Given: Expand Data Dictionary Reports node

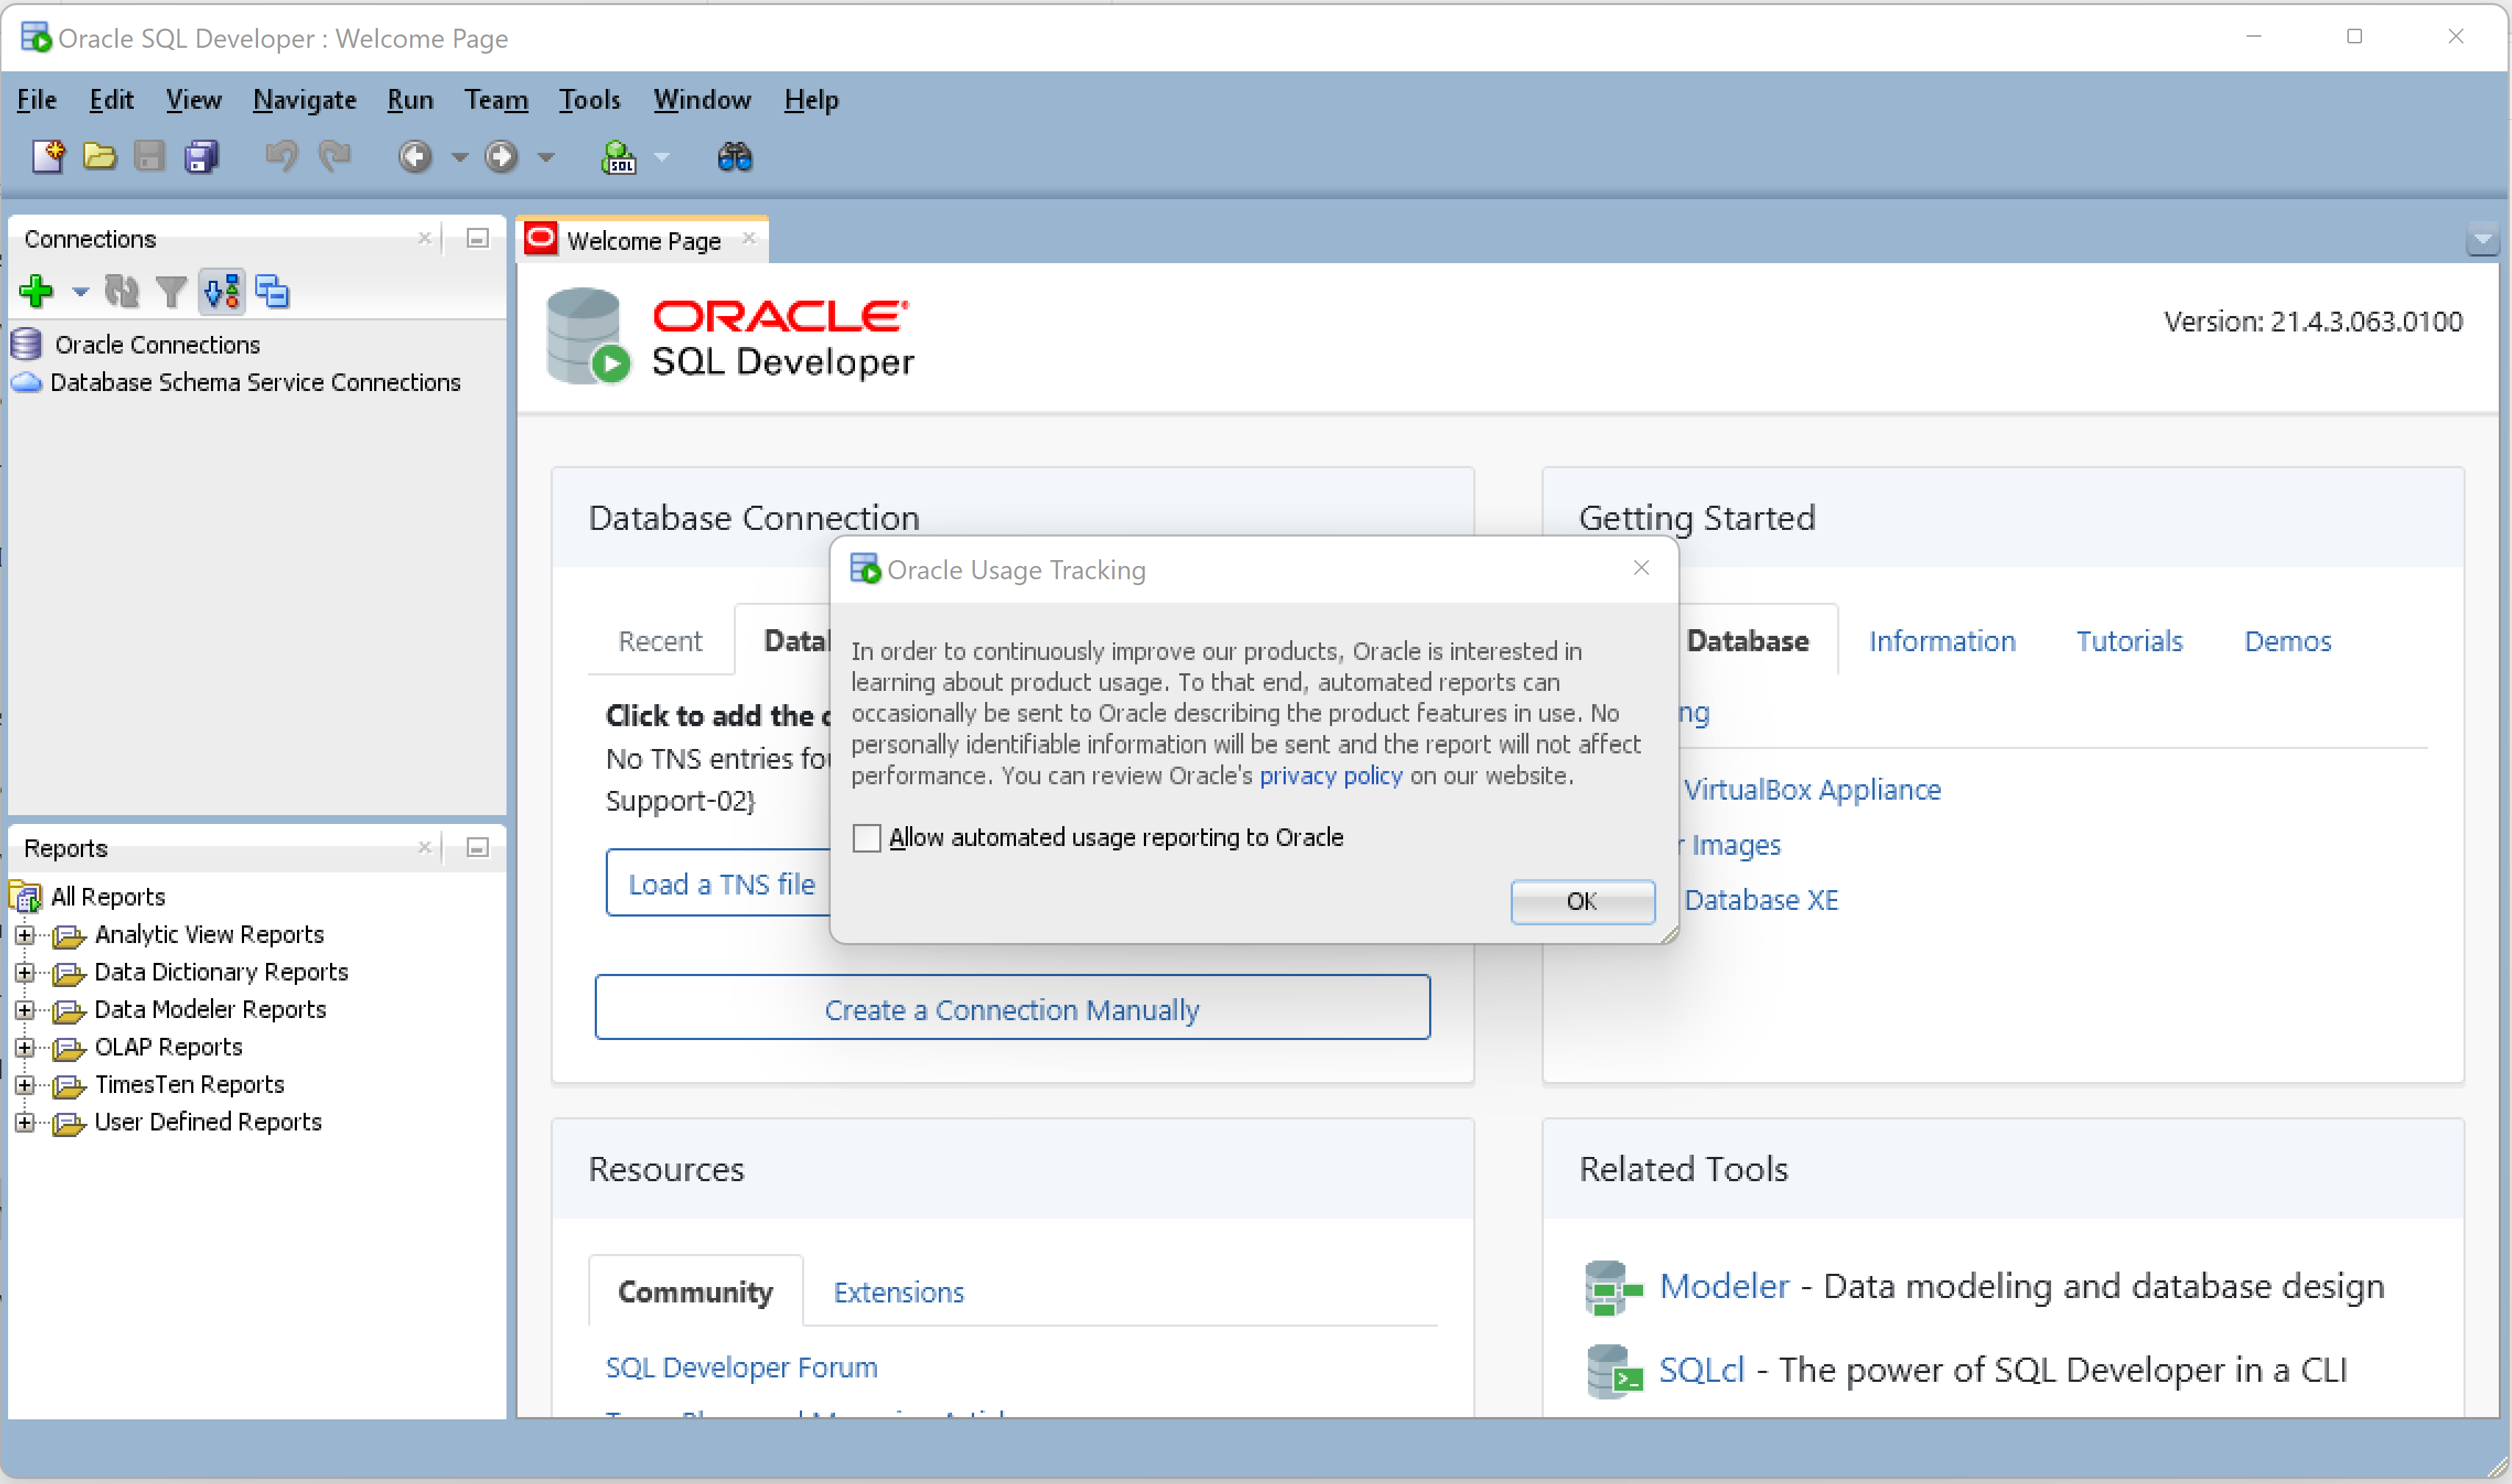Looking at the screenshot, I should click(25, 973).
